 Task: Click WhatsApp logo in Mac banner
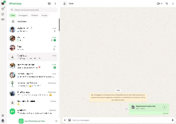(21, 121)
